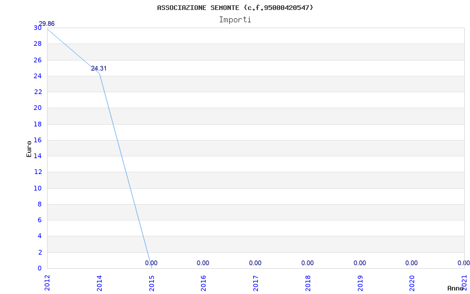Click the 2017 x-axis label
The width and height of the screenshot is (470, 294).
tap(256, 283)
